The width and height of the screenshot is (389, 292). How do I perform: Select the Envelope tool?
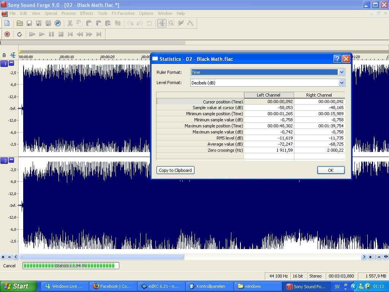190,23
